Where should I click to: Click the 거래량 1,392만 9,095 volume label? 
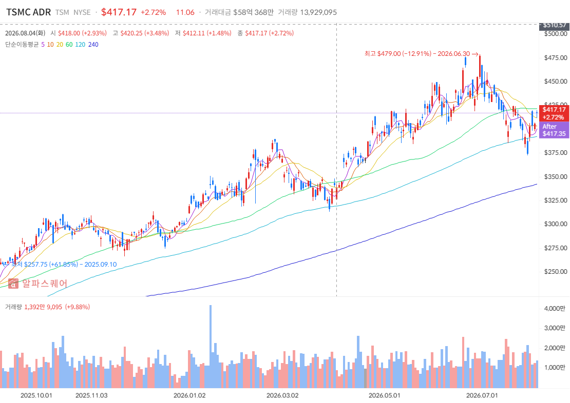34,307
